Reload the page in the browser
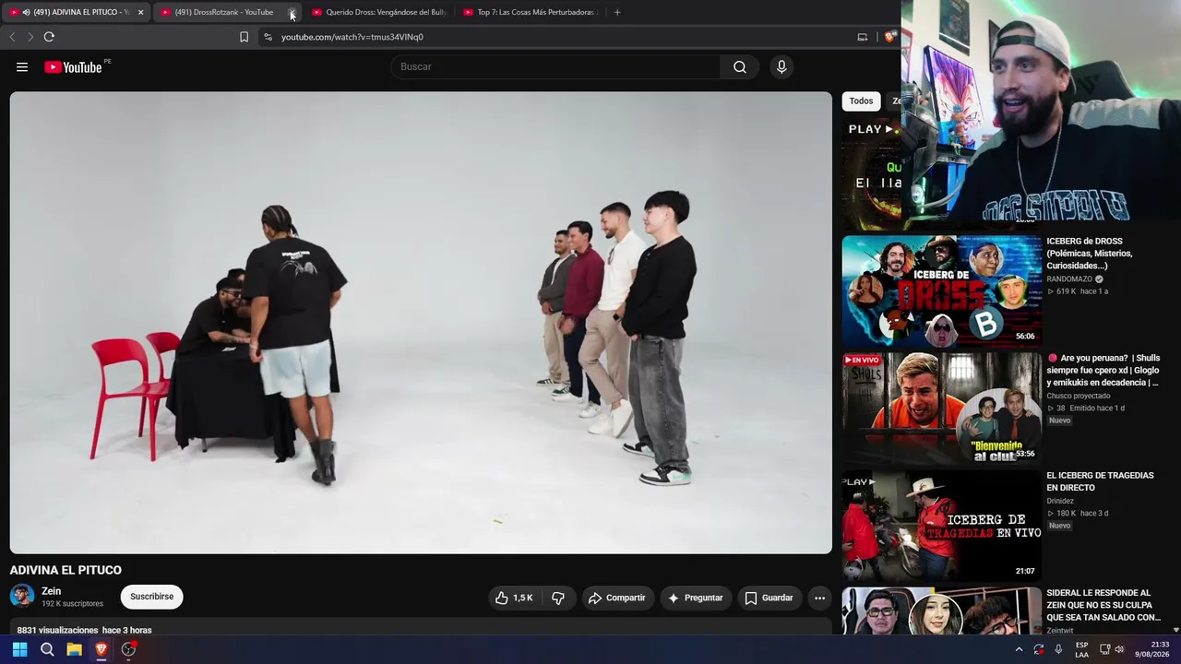 [x=49, y=37]
